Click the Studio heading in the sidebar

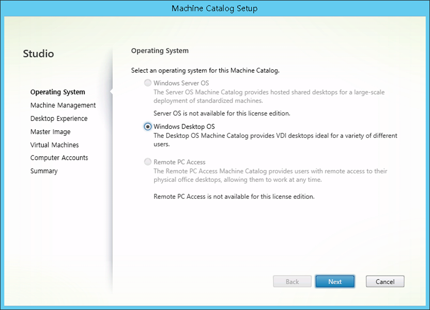(x=38, y=54)
